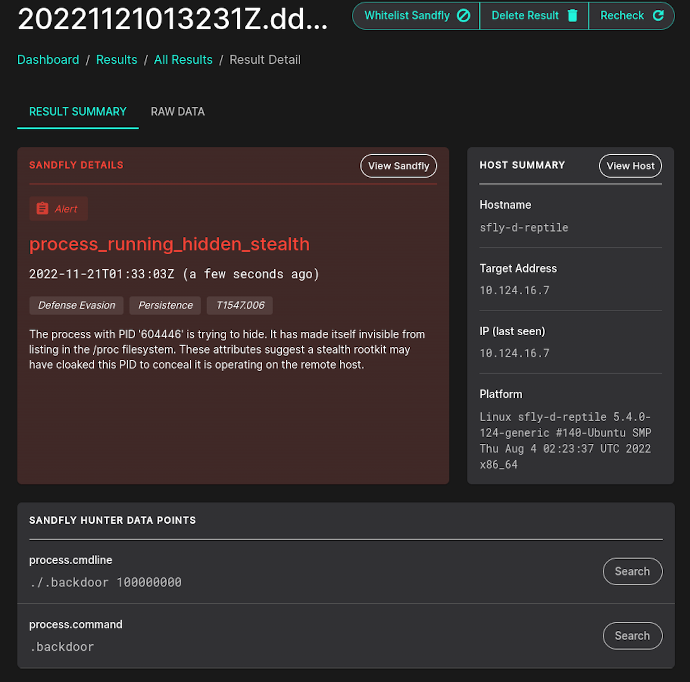Click the Defense Evasion tactic tag
The height and width of the screenshot is (682, 690).
(76, 305)
